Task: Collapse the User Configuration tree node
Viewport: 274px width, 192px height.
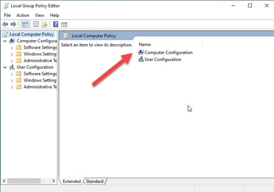Action: point(5,67)
